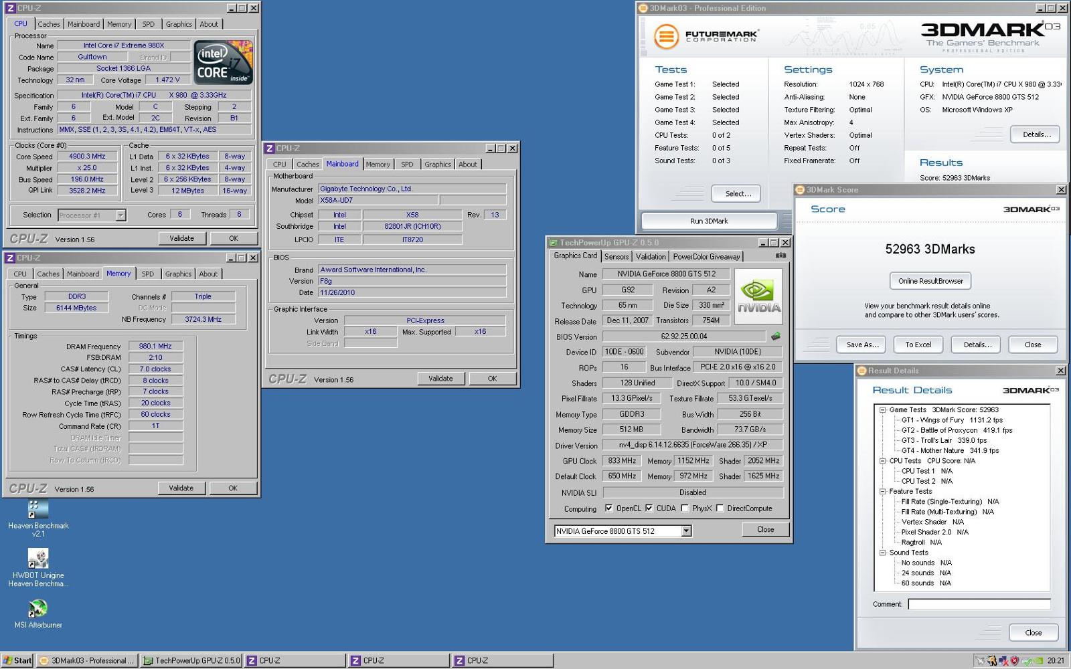The height and width of the screenshot is (669, 1071).
Task: Click the Core Speed value 4900.3 MHz
Action: pyautogui.click(x=87, y=156)
